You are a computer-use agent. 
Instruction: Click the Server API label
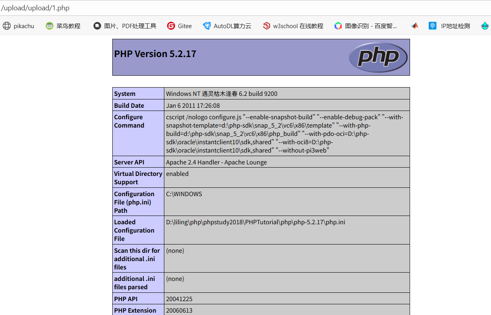[129, 162]
